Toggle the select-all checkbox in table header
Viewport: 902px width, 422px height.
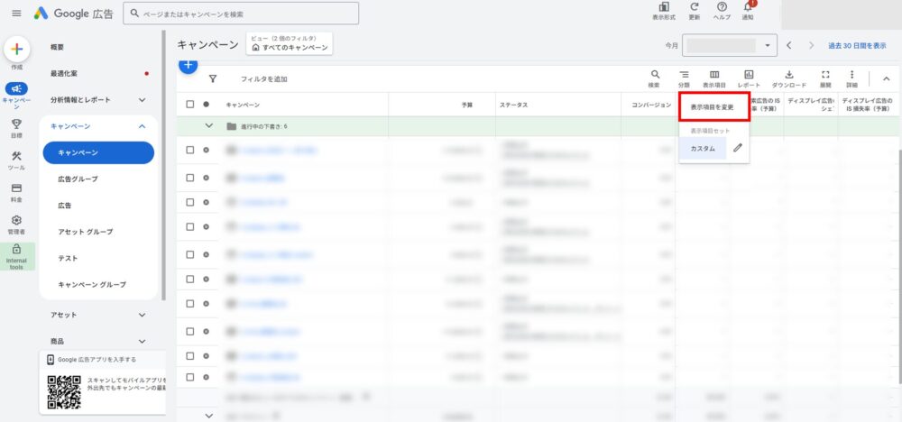pyautogui.click(x=189, y=105)
